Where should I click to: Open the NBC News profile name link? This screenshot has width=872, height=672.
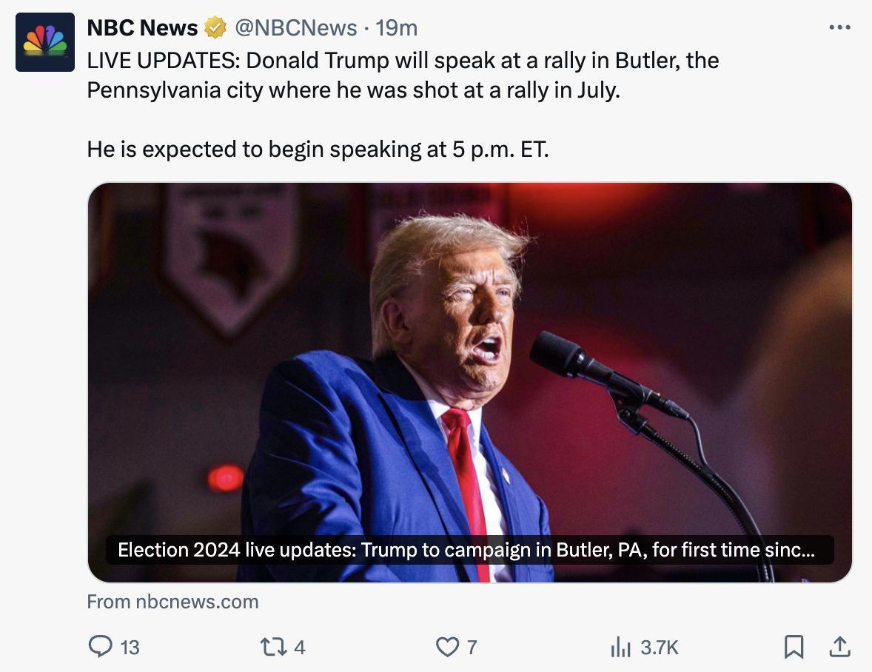click(142, 28)
